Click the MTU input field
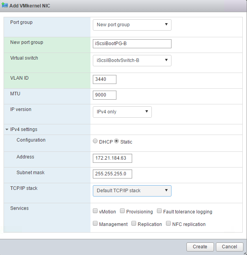247x255 pixels. click(105, 95)
